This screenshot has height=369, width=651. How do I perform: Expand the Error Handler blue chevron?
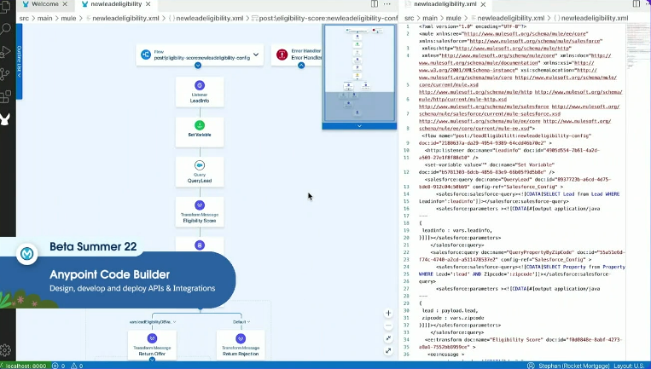pos(301,66)
